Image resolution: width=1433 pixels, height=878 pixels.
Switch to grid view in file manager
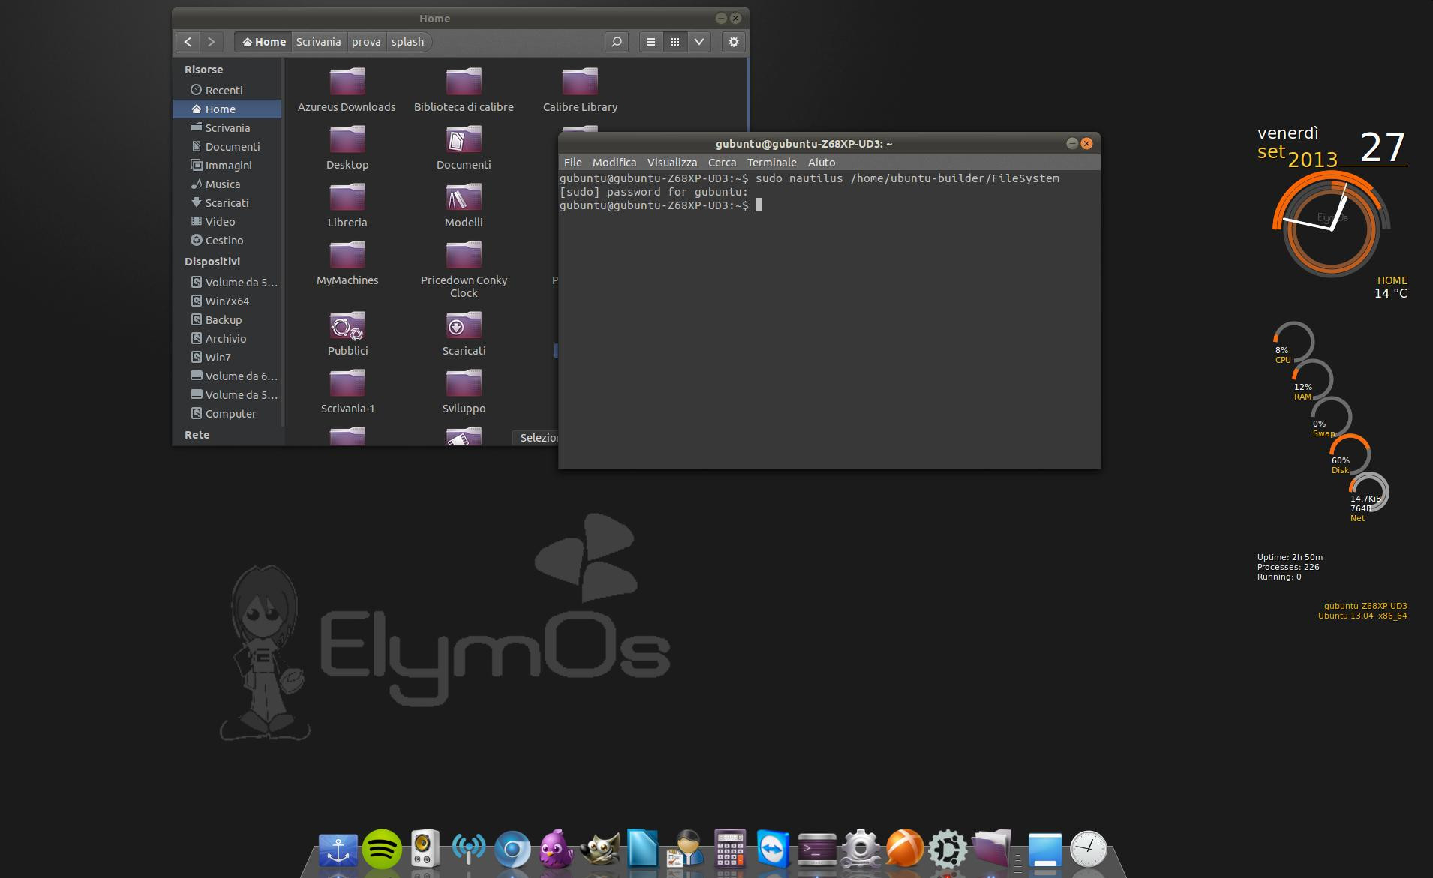click(675, 42)
